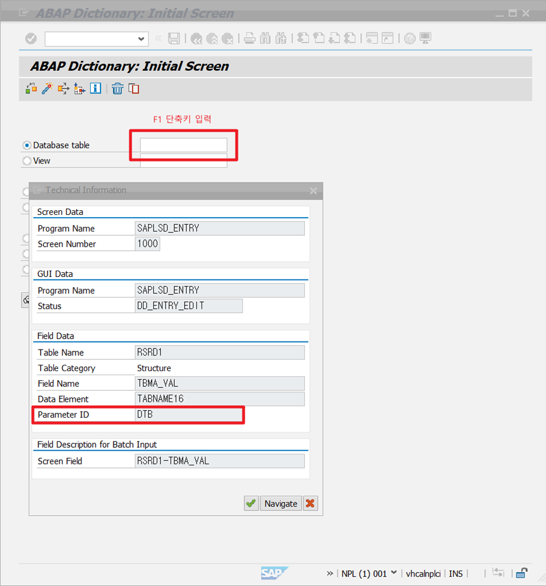
Task: Click the Generate Shortcut icon
Action: point(387,38)
